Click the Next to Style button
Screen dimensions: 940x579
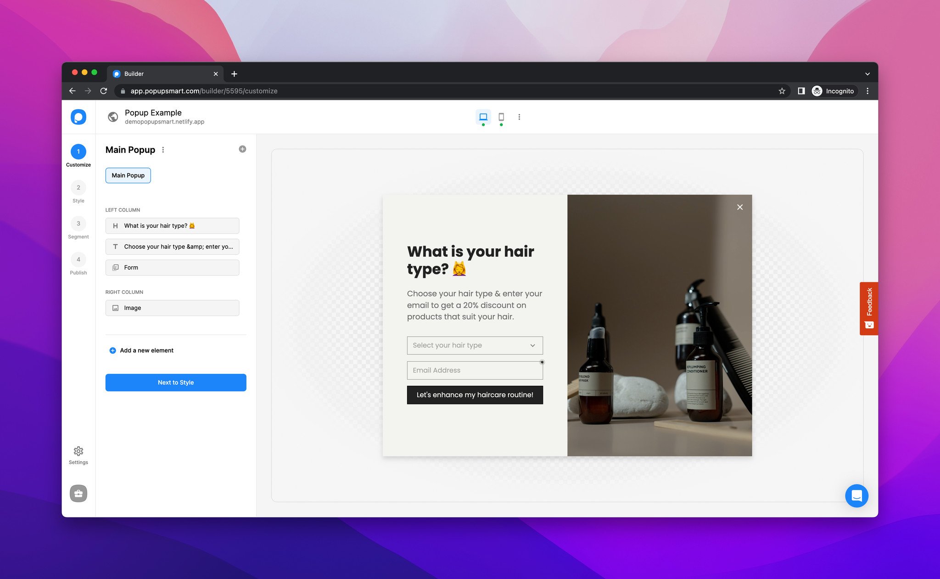[x=176, y=382]
